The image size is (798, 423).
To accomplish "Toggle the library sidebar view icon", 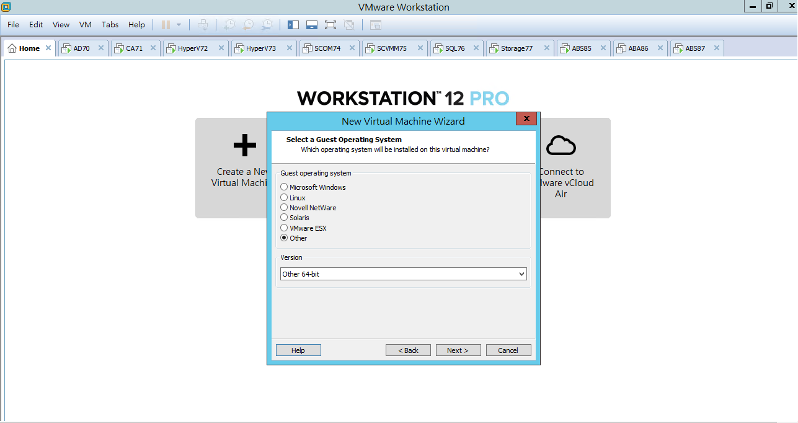I will [293, 25].
